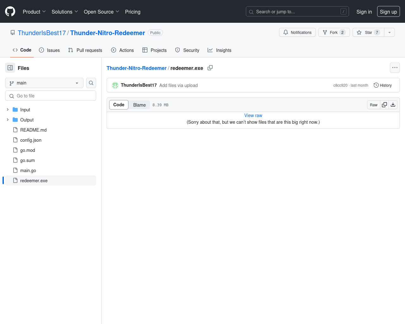Open main.go in the file tree
The image size is (405, 324).
pyautogui.click(x=28, y=171)
